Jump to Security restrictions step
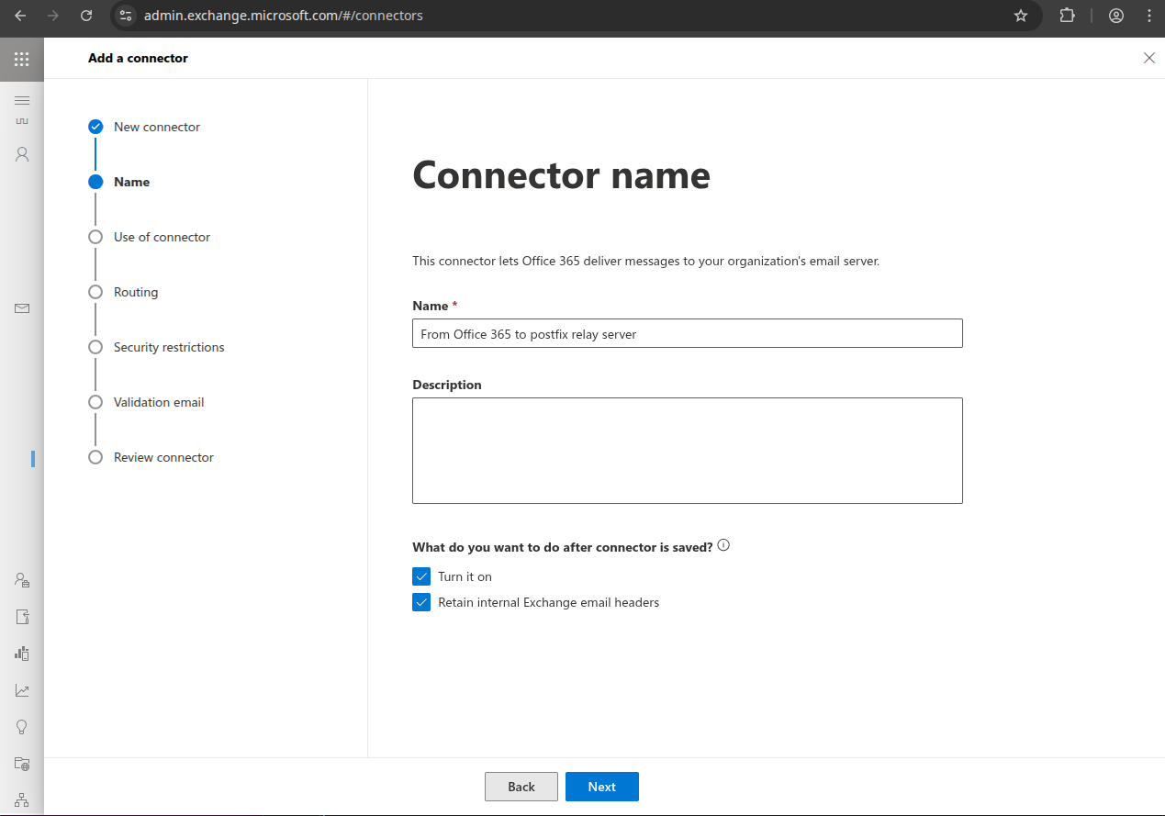This screenshot has width=1165, height=816. pos(156,347)
